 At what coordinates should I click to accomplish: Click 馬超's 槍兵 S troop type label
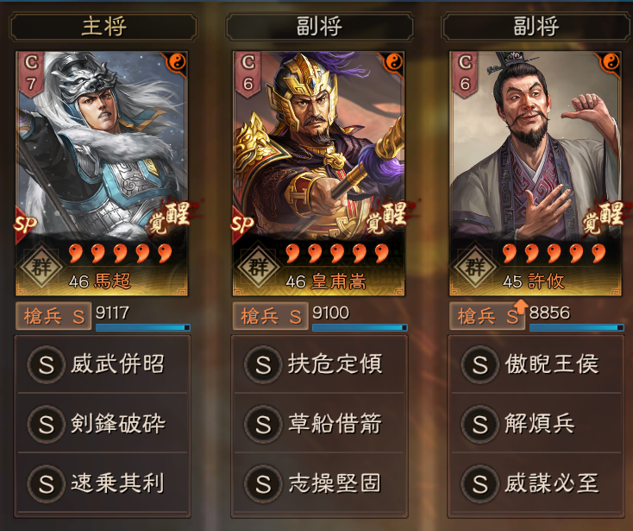click(x=53, y=316)
